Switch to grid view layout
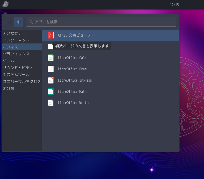The height and width of the screenshot is (179, 204). (10, 22)
